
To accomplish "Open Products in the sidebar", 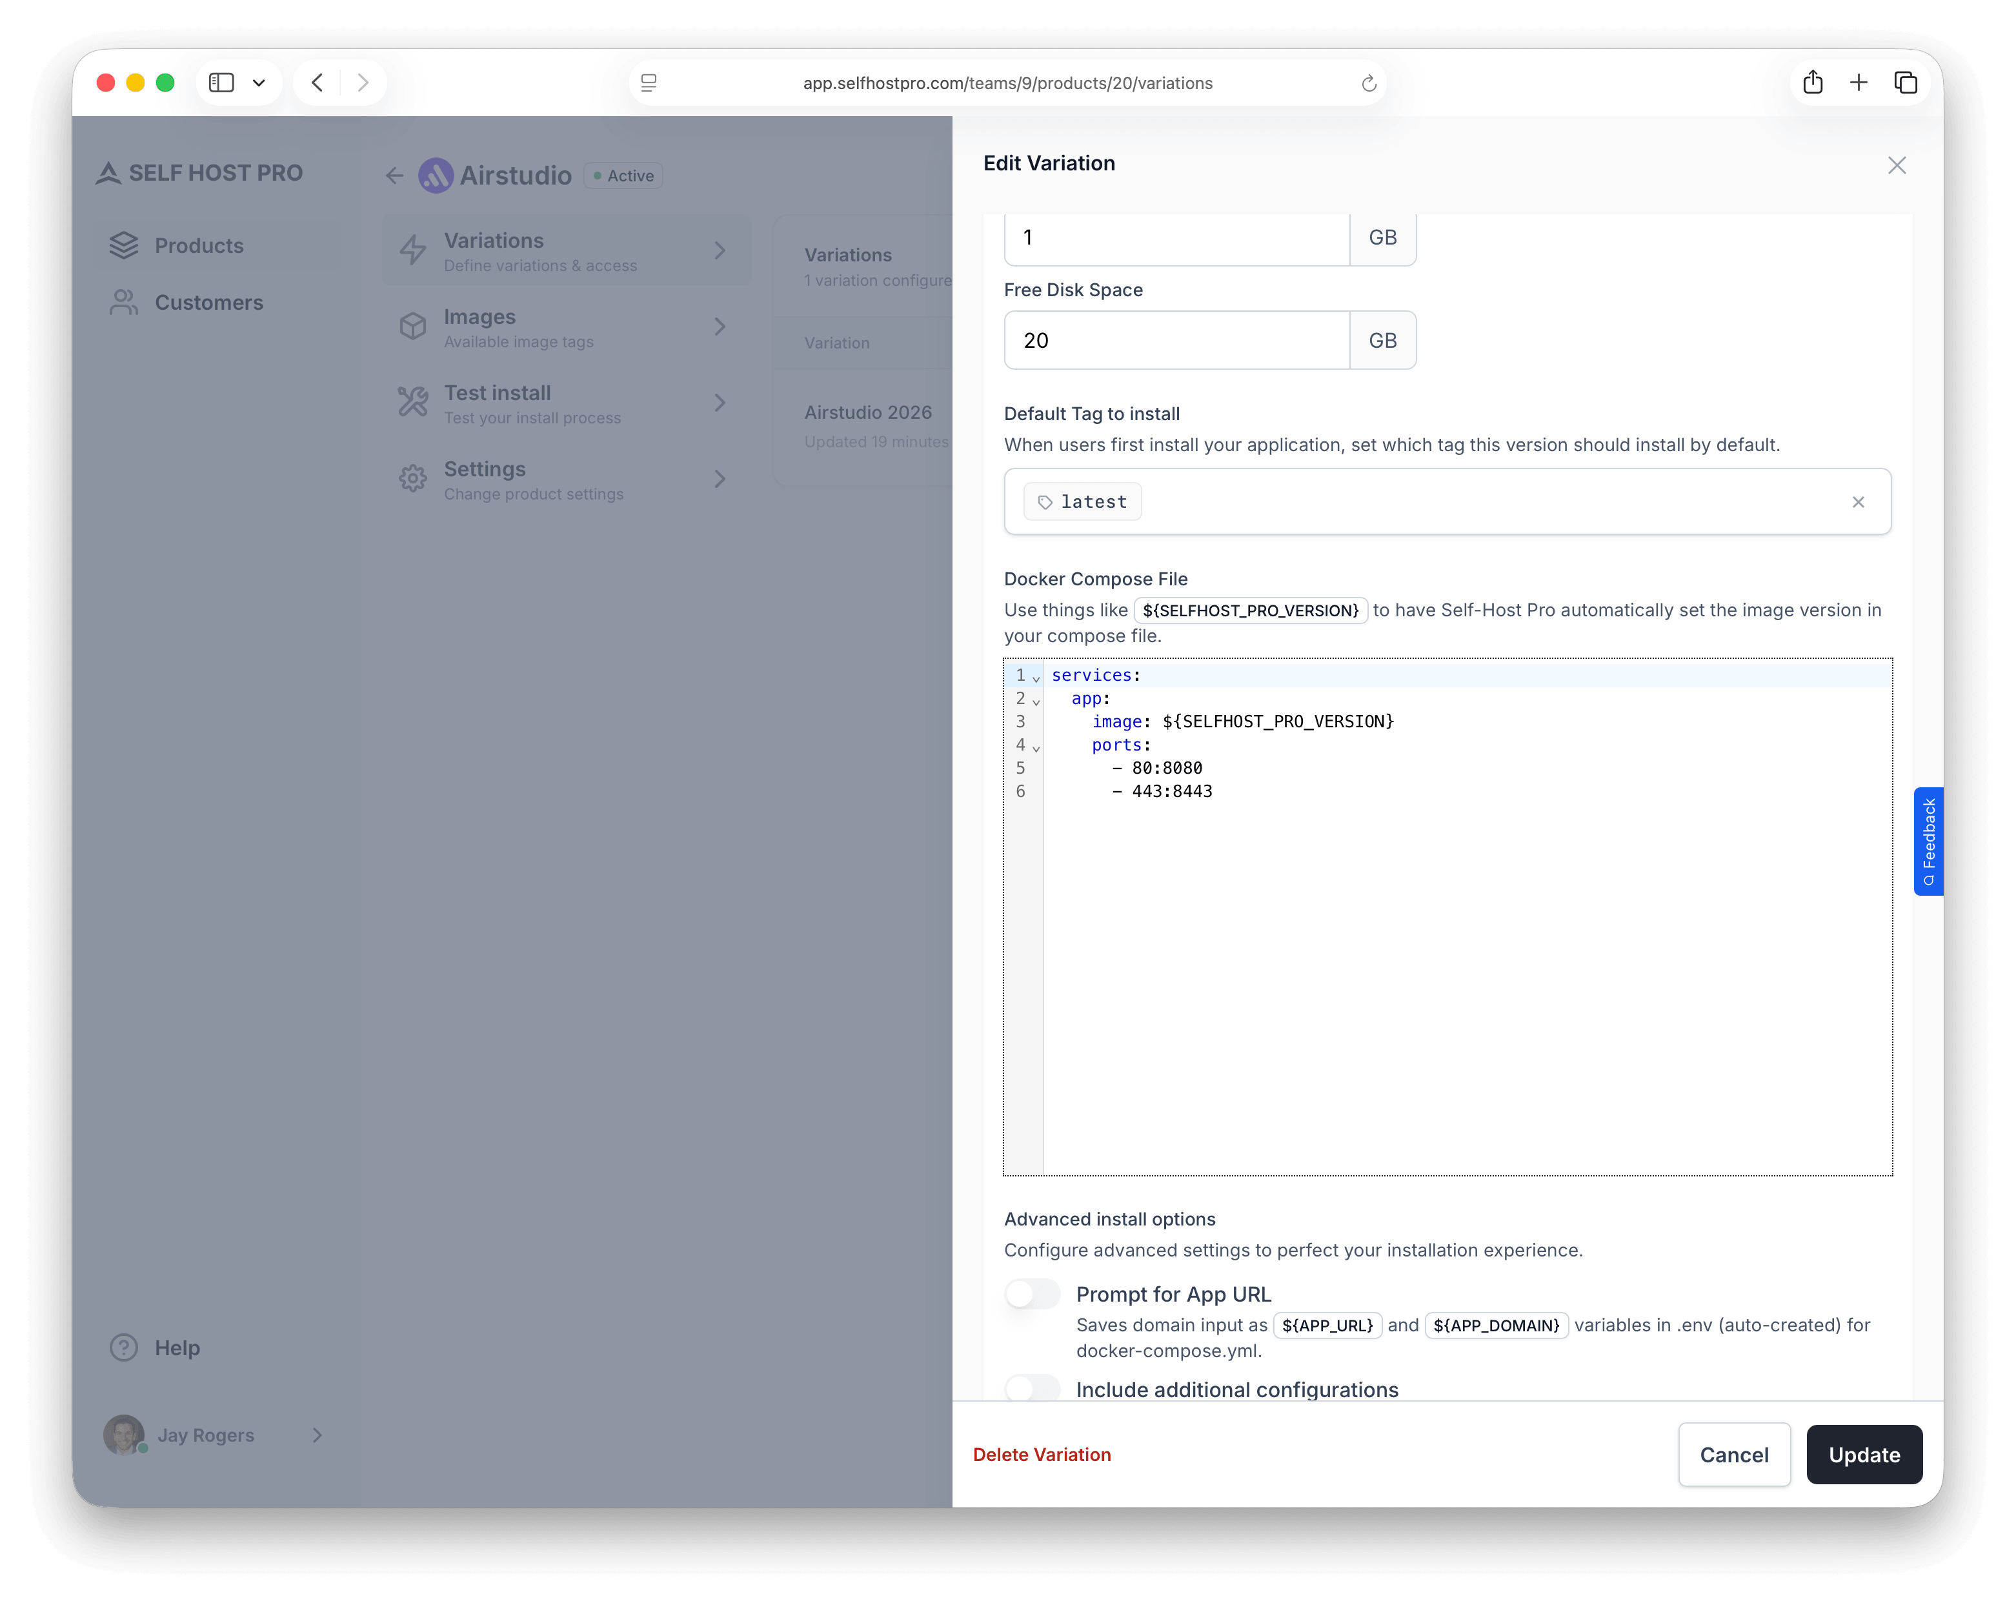I will (217, 245).
